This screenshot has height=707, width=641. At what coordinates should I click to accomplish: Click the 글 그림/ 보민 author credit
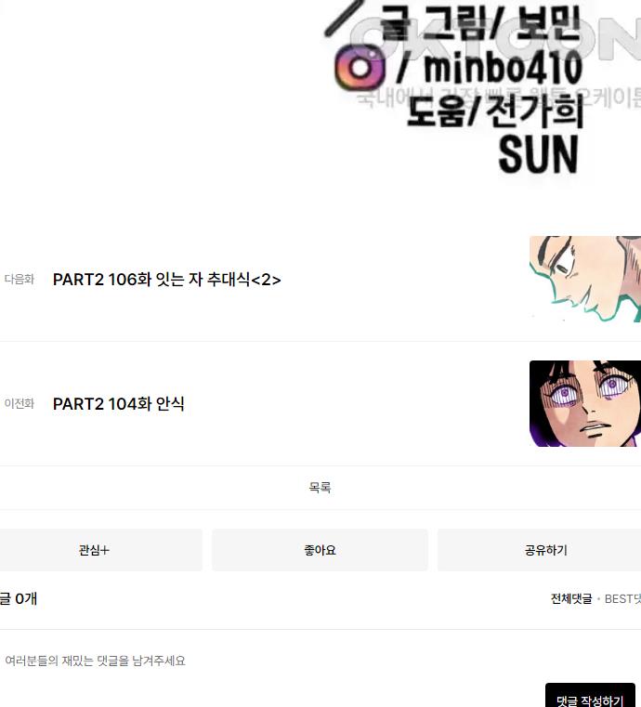(x=479, y=23)
